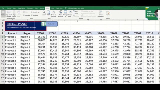The image size is (160, 90).
Task: Select cell with value 25,349
Action: [x=40, y=37]
